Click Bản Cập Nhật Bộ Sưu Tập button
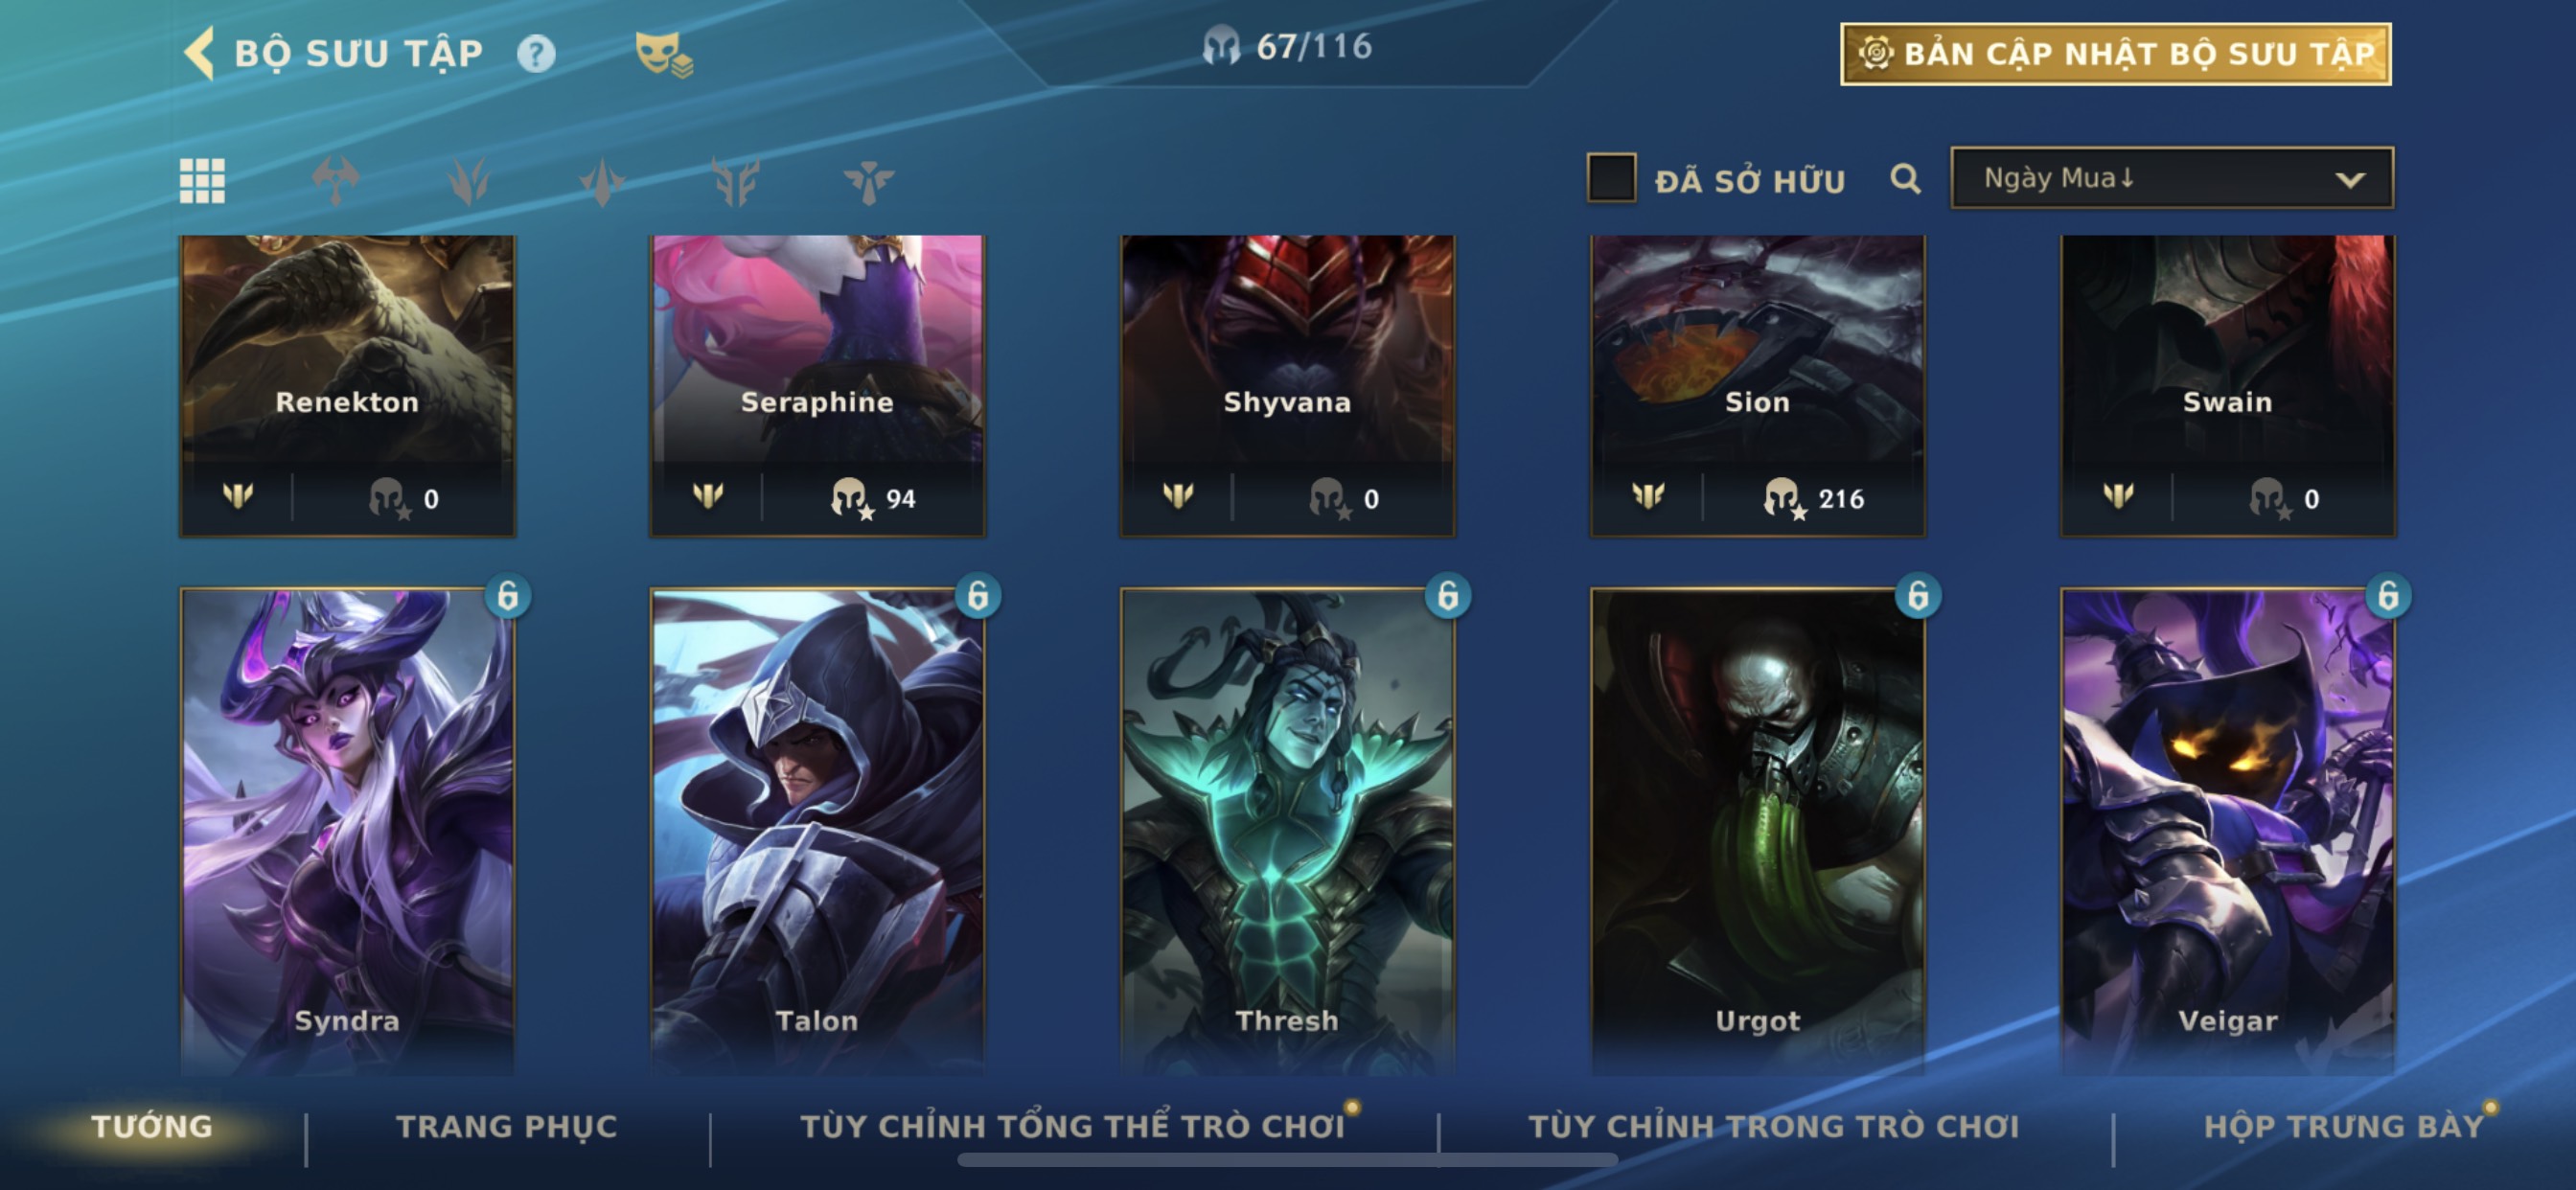2576x1190 pixels. pos(2116,54)
